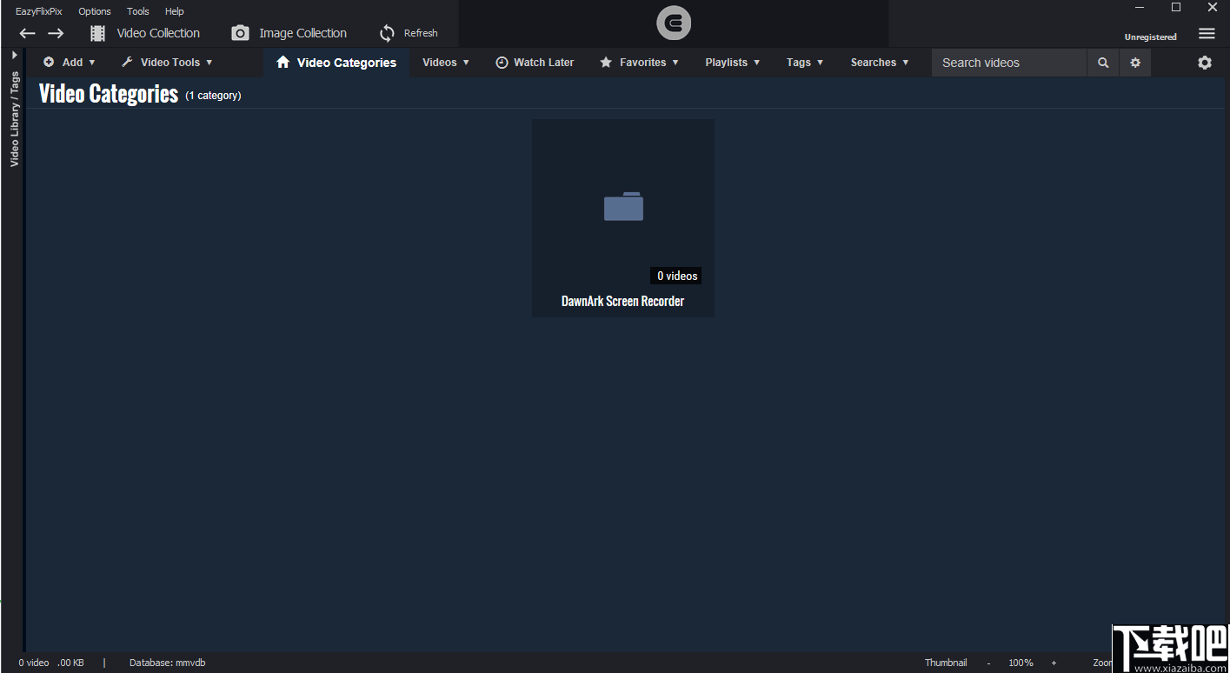This screenshot has height=673, width=1230.
Task: Open the EazyFlixPix menu
Action: 39,11
